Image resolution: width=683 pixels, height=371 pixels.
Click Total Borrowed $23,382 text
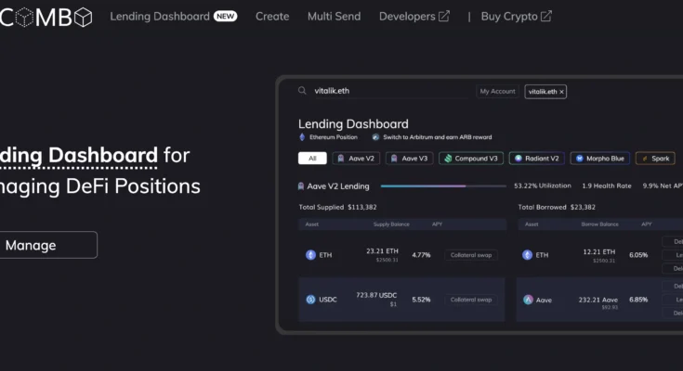tap(557, 207)
